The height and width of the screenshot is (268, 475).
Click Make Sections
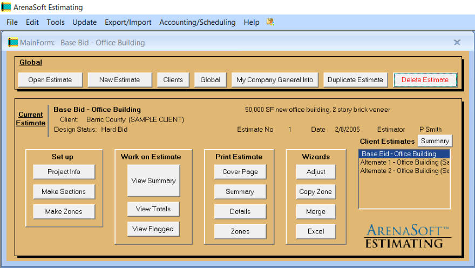(x=64, y=192)
